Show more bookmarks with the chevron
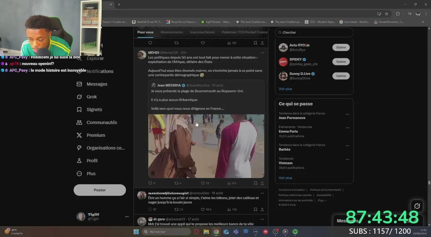This screenshot has width=431, height=237. tap(423, 22)
